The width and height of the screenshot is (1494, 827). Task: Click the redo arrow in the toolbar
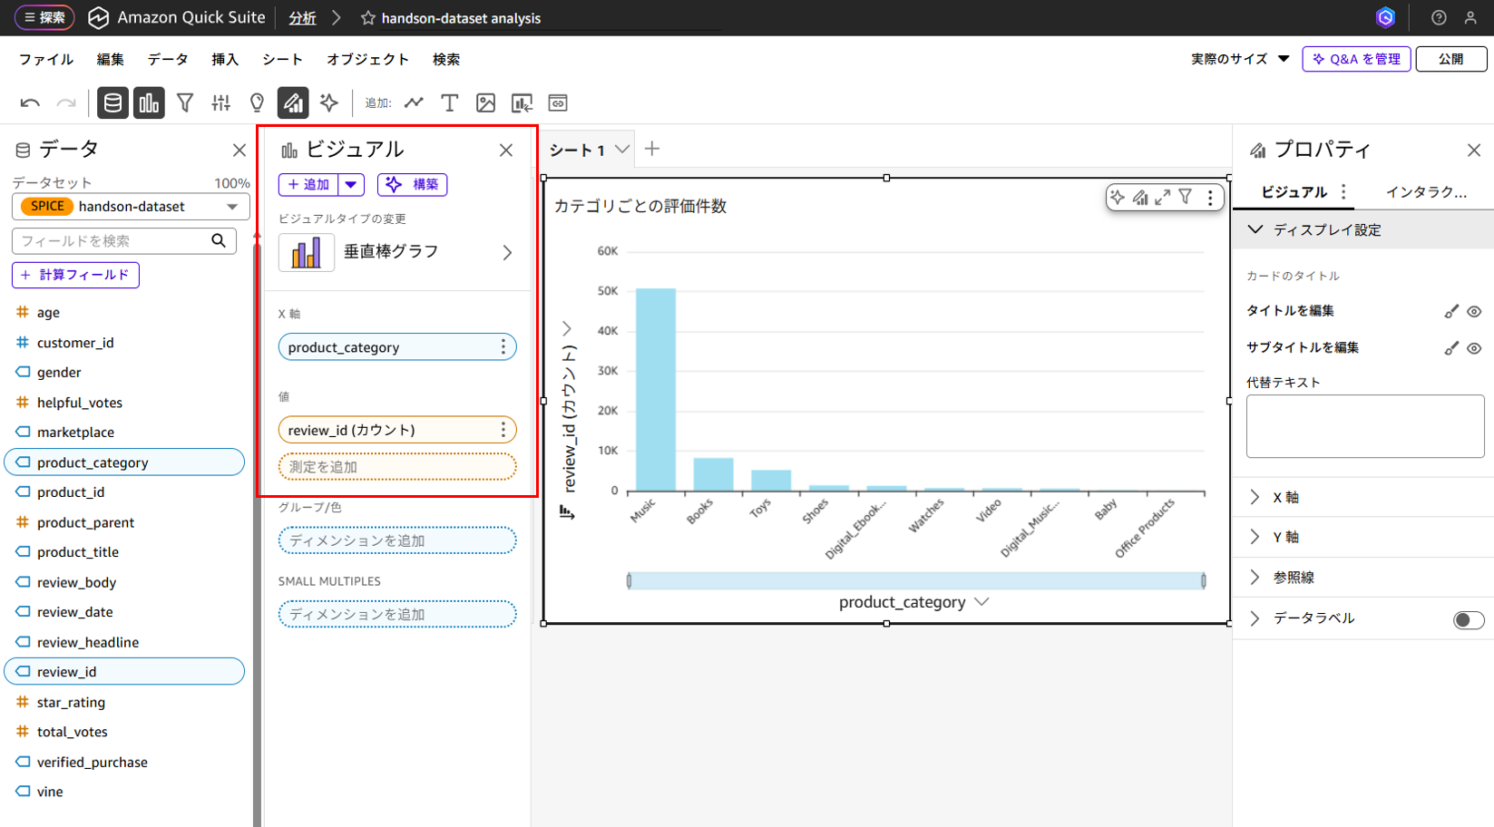coord(66,103)
